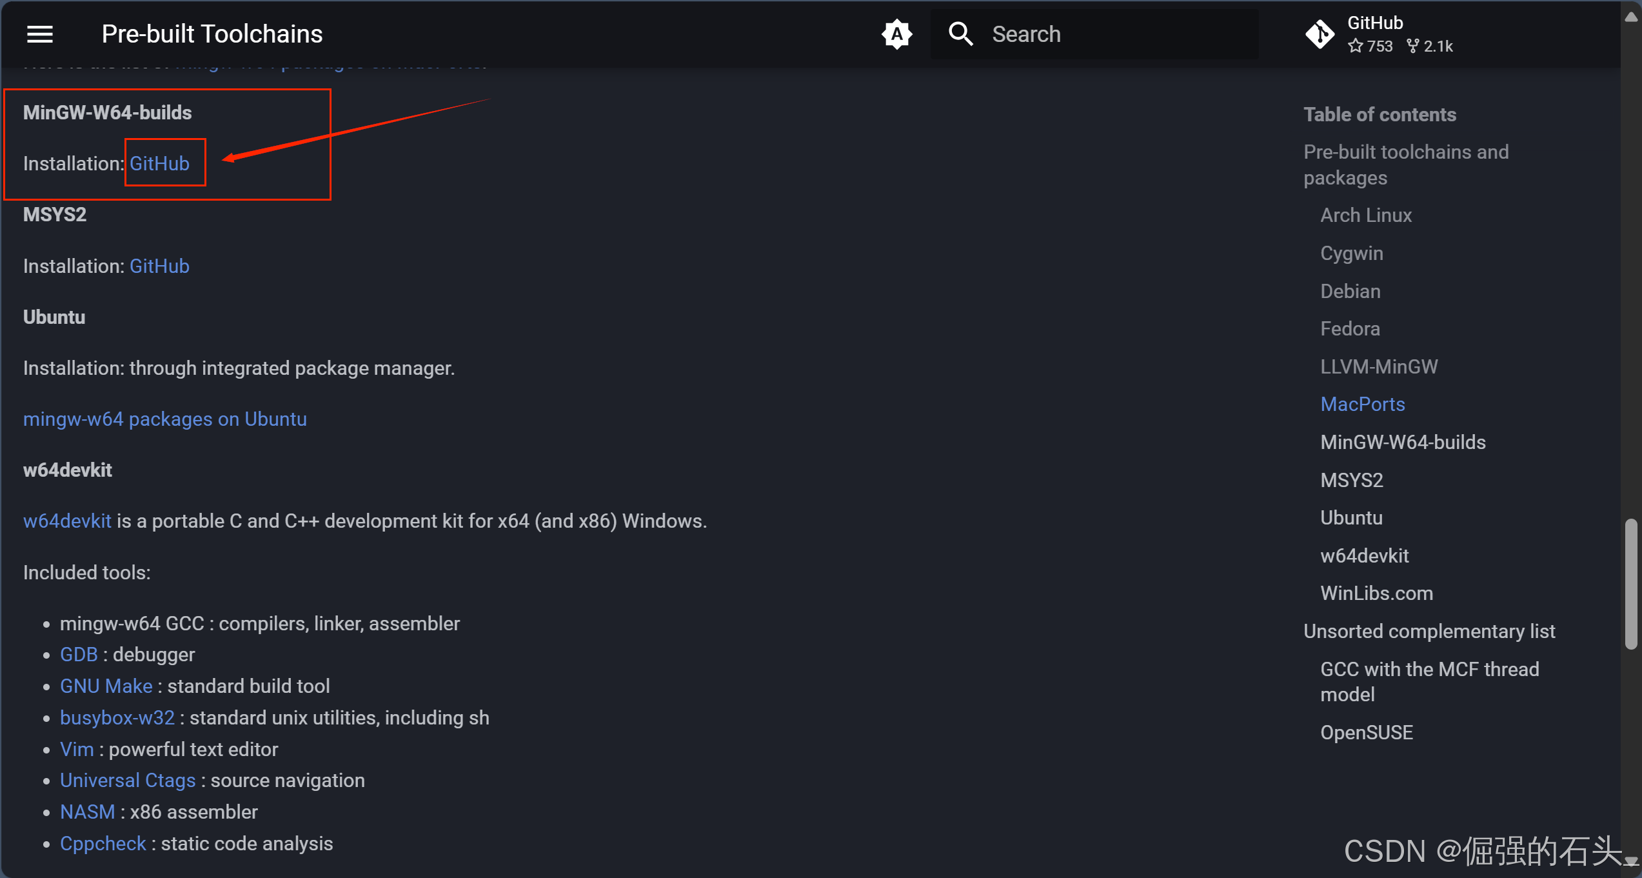Open mingw-w64 packages on Ubuntu link

[165, 419]
